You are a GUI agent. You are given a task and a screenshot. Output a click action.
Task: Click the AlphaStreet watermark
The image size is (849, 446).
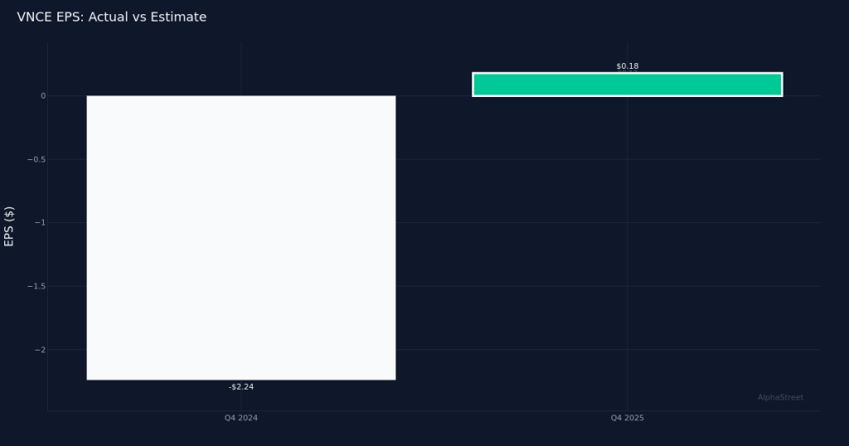click(779, 398)
